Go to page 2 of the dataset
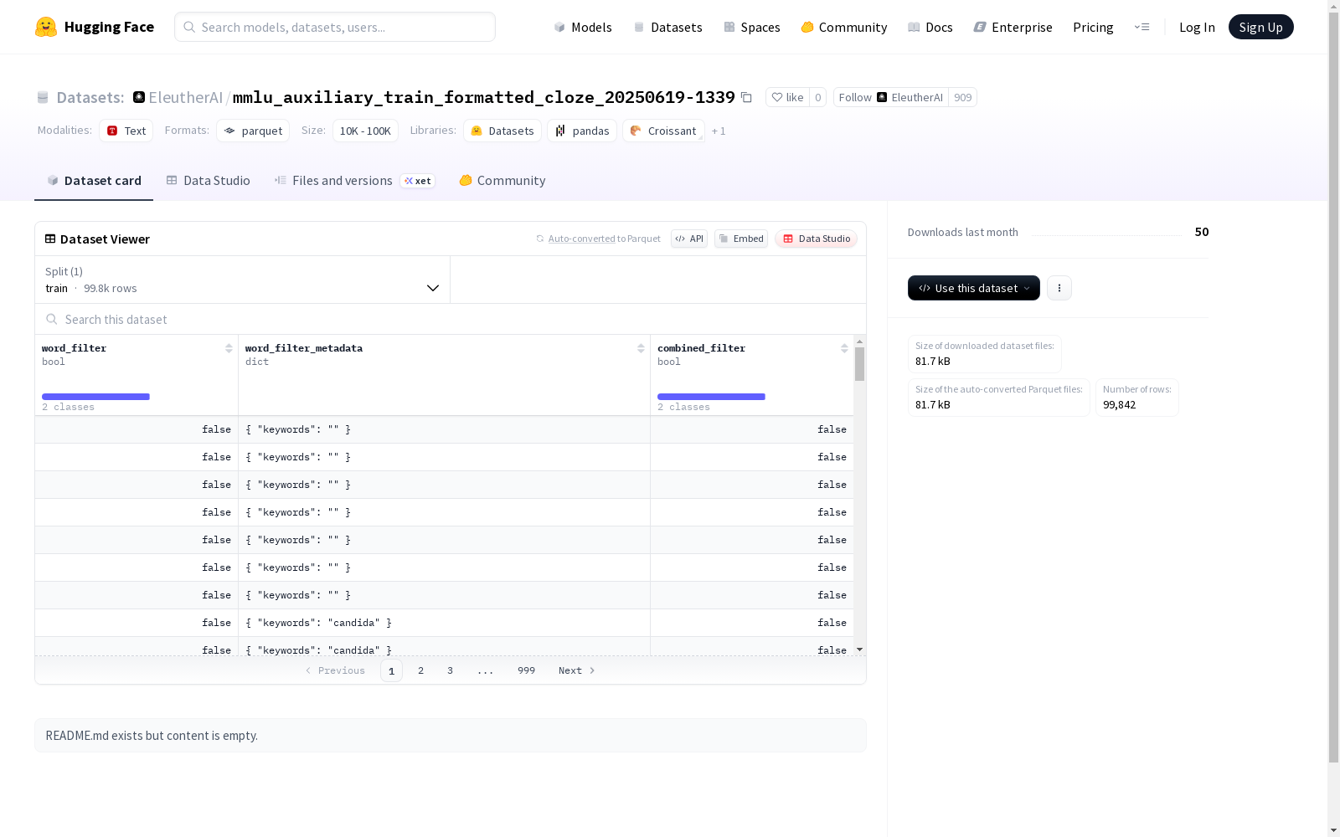1340x837 pixels. pyautogui.click(x=420, y=670)
